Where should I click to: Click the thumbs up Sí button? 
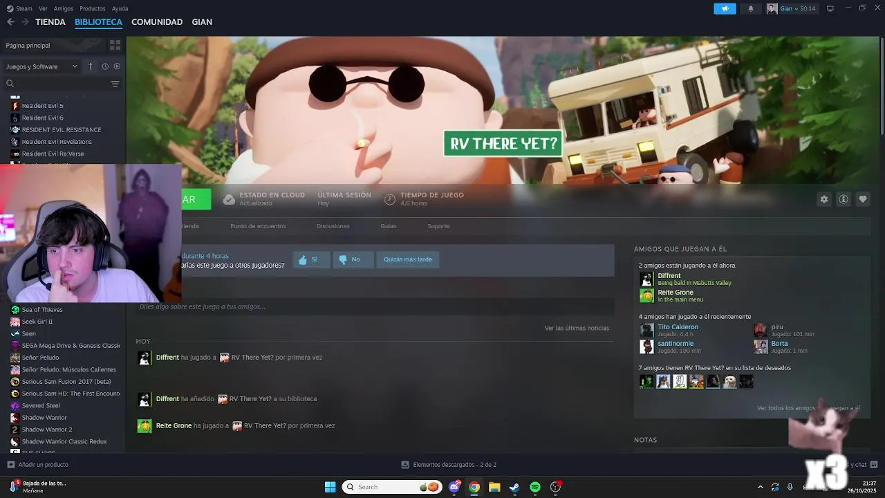click(310, 259)
